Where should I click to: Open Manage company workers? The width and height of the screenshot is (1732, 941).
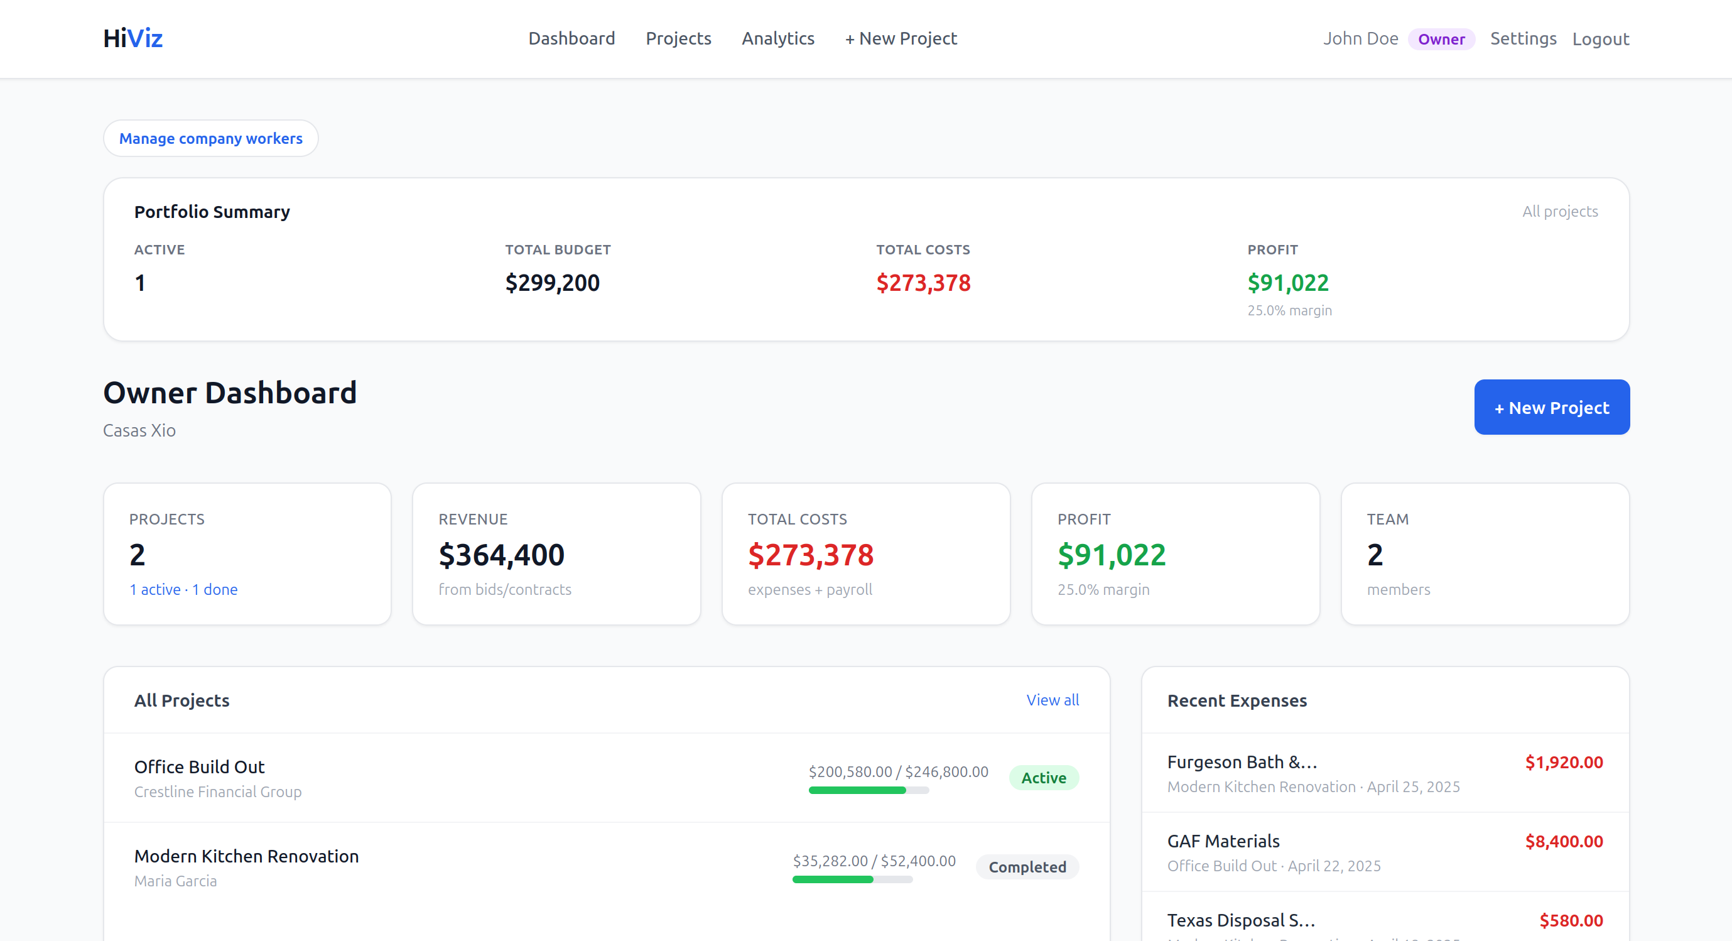210,138
